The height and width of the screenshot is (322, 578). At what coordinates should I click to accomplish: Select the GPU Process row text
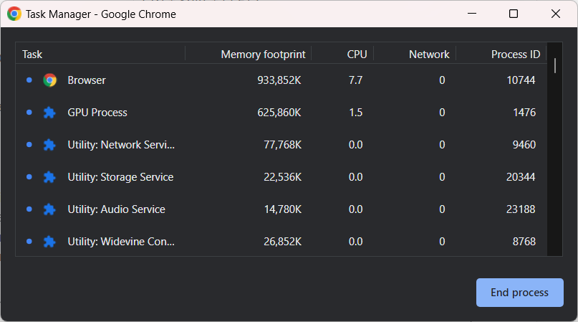pos(97,113)
